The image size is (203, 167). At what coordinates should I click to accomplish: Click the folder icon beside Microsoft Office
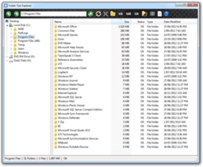(56, 27)
